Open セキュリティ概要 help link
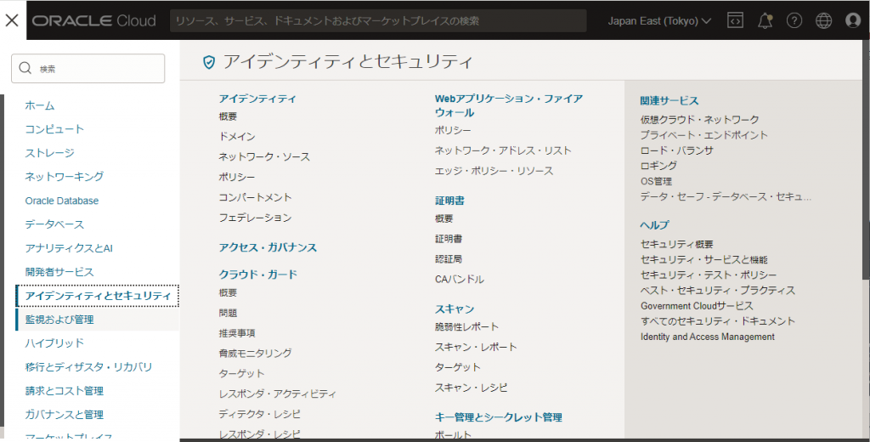The image size is (870, 442). (677, 244)
